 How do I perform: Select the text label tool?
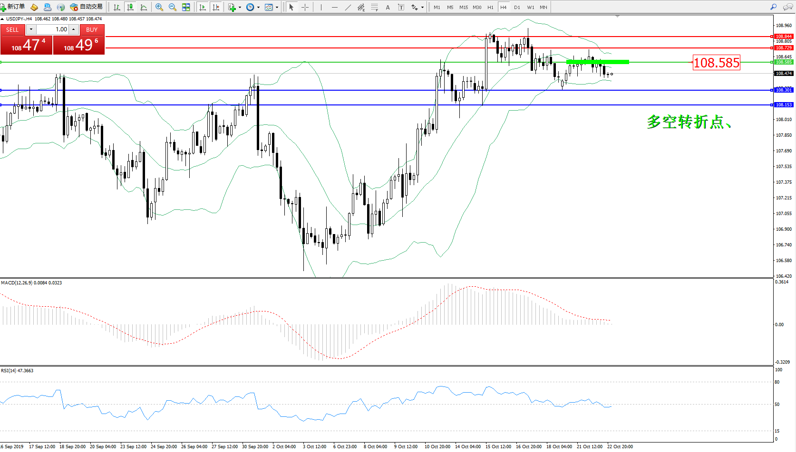click(x=401, y=7)
